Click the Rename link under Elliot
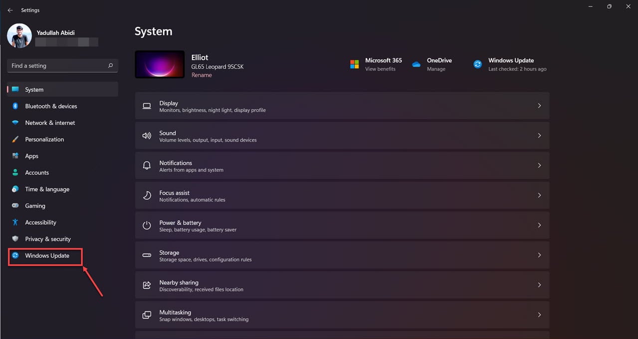This screenshot has height=339, width=638. tap(202, 75)
